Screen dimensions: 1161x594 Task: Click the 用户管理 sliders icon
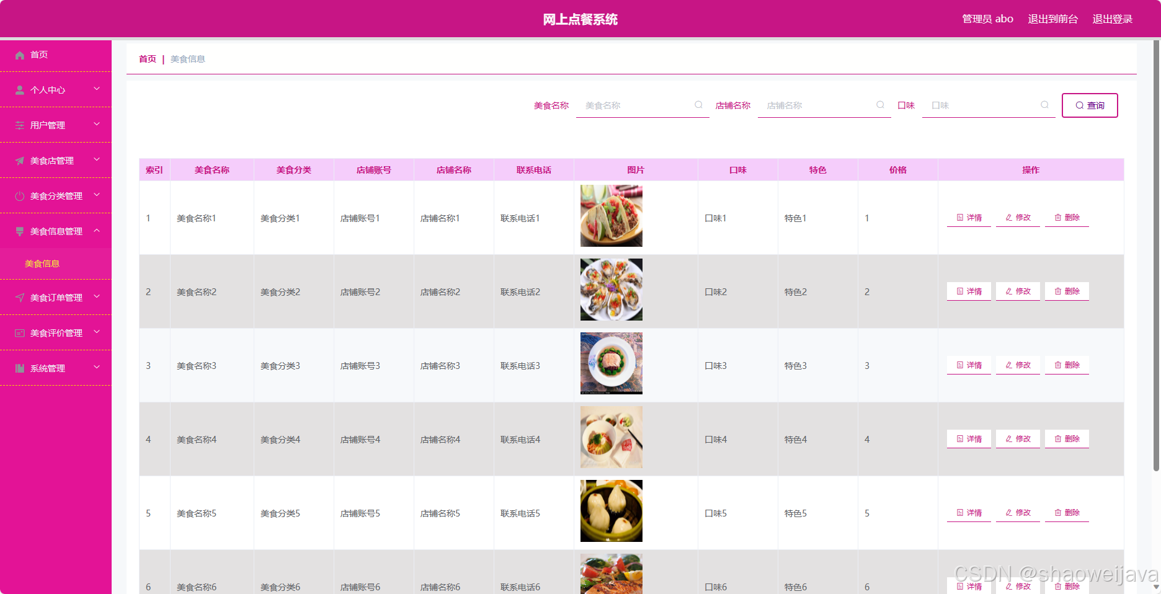click(x=20, y=125)
